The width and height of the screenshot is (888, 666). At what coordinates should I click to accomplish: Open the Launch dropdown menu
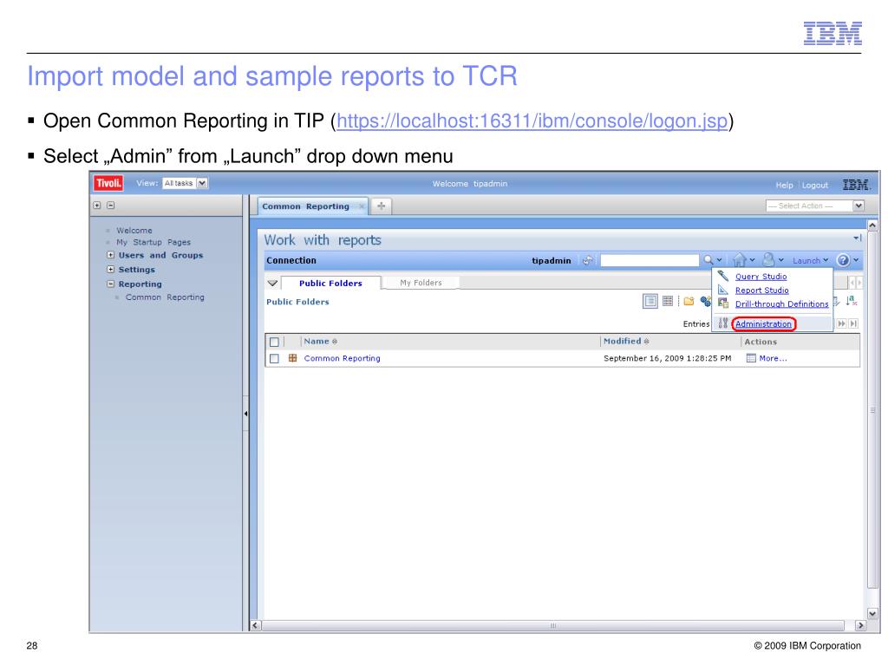pyautogui.click(x=811, y=260)
